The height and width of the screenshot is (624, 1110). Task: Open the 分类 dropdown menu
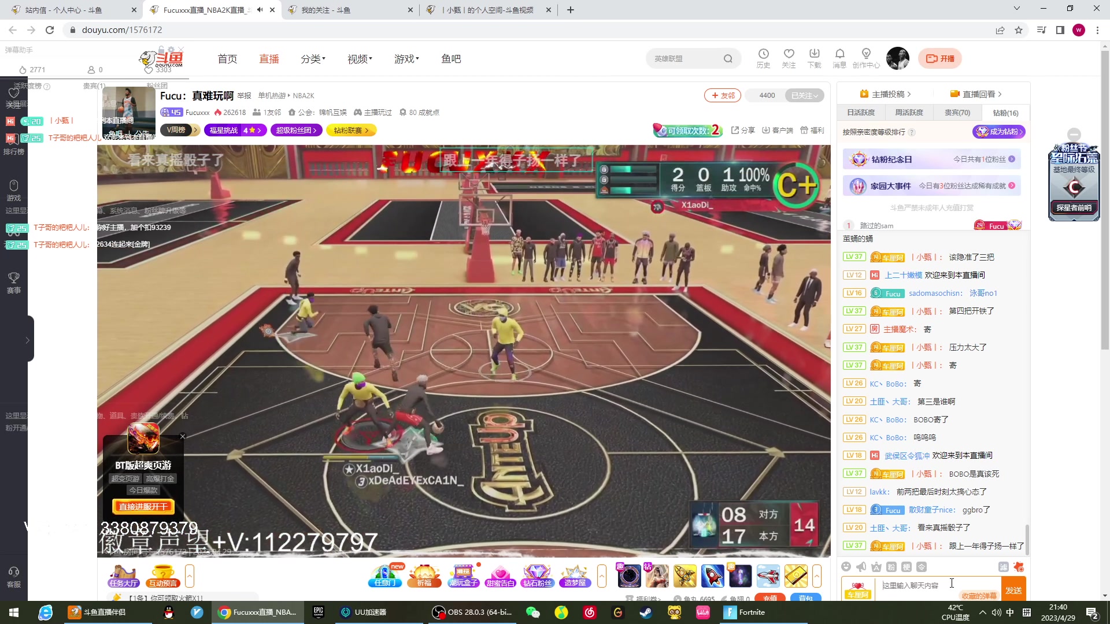[x=313, y=59]
